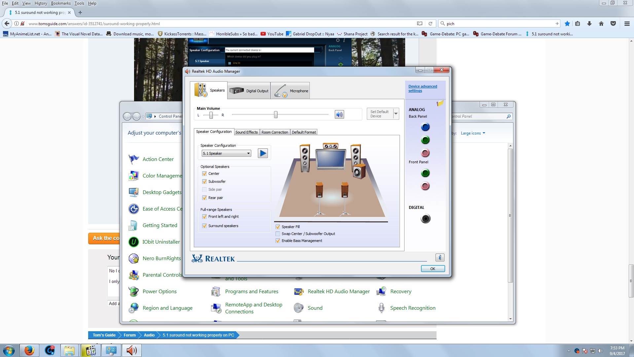Viewport: 634px width, 357px height.
Task: Click the Forum breadcrumb link
Action: tap(130, 335)
